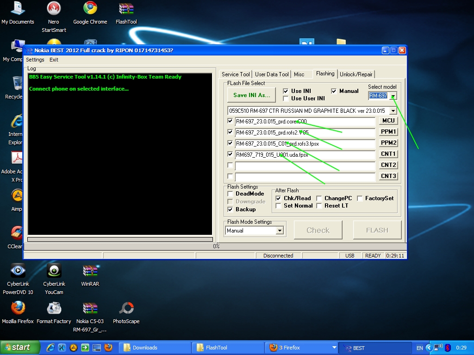Click the CNT3 file browse button
The image size is (474, 355).
pos(388,176)
